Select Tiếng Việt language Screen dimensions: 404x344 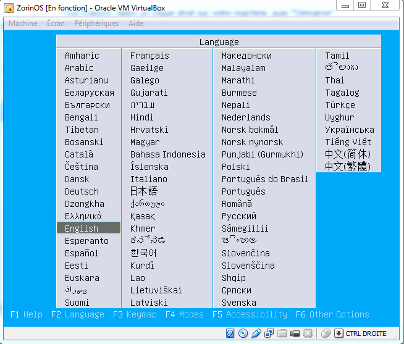coord(348,141)
